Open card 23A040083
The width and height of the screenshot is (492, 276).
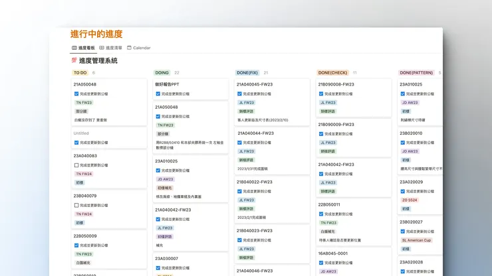coord(109,169)
